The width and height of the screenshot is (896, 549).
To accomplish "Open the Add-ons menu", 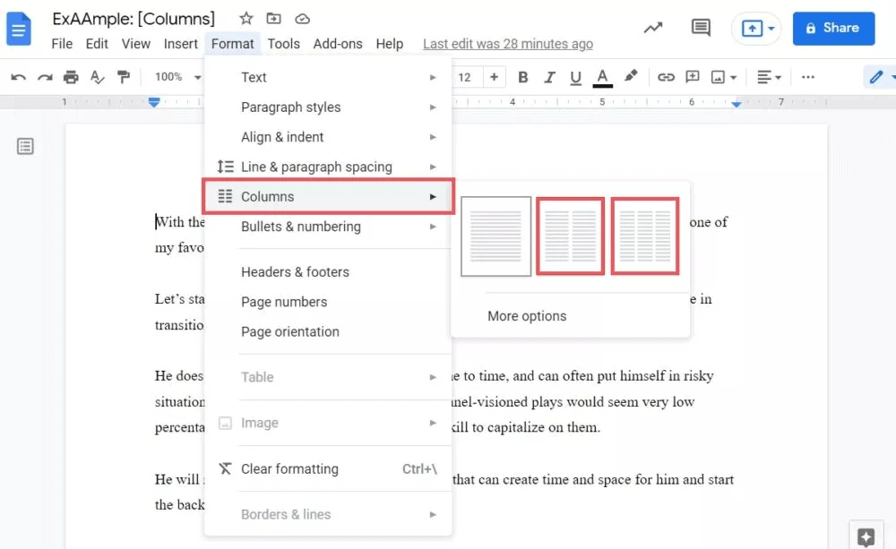I will point(338,44).
